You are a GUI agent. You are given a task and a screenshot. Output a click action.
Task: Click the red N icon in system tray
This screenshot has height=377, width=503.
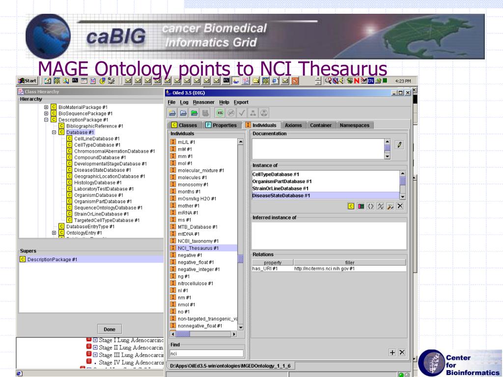(357, 81)
